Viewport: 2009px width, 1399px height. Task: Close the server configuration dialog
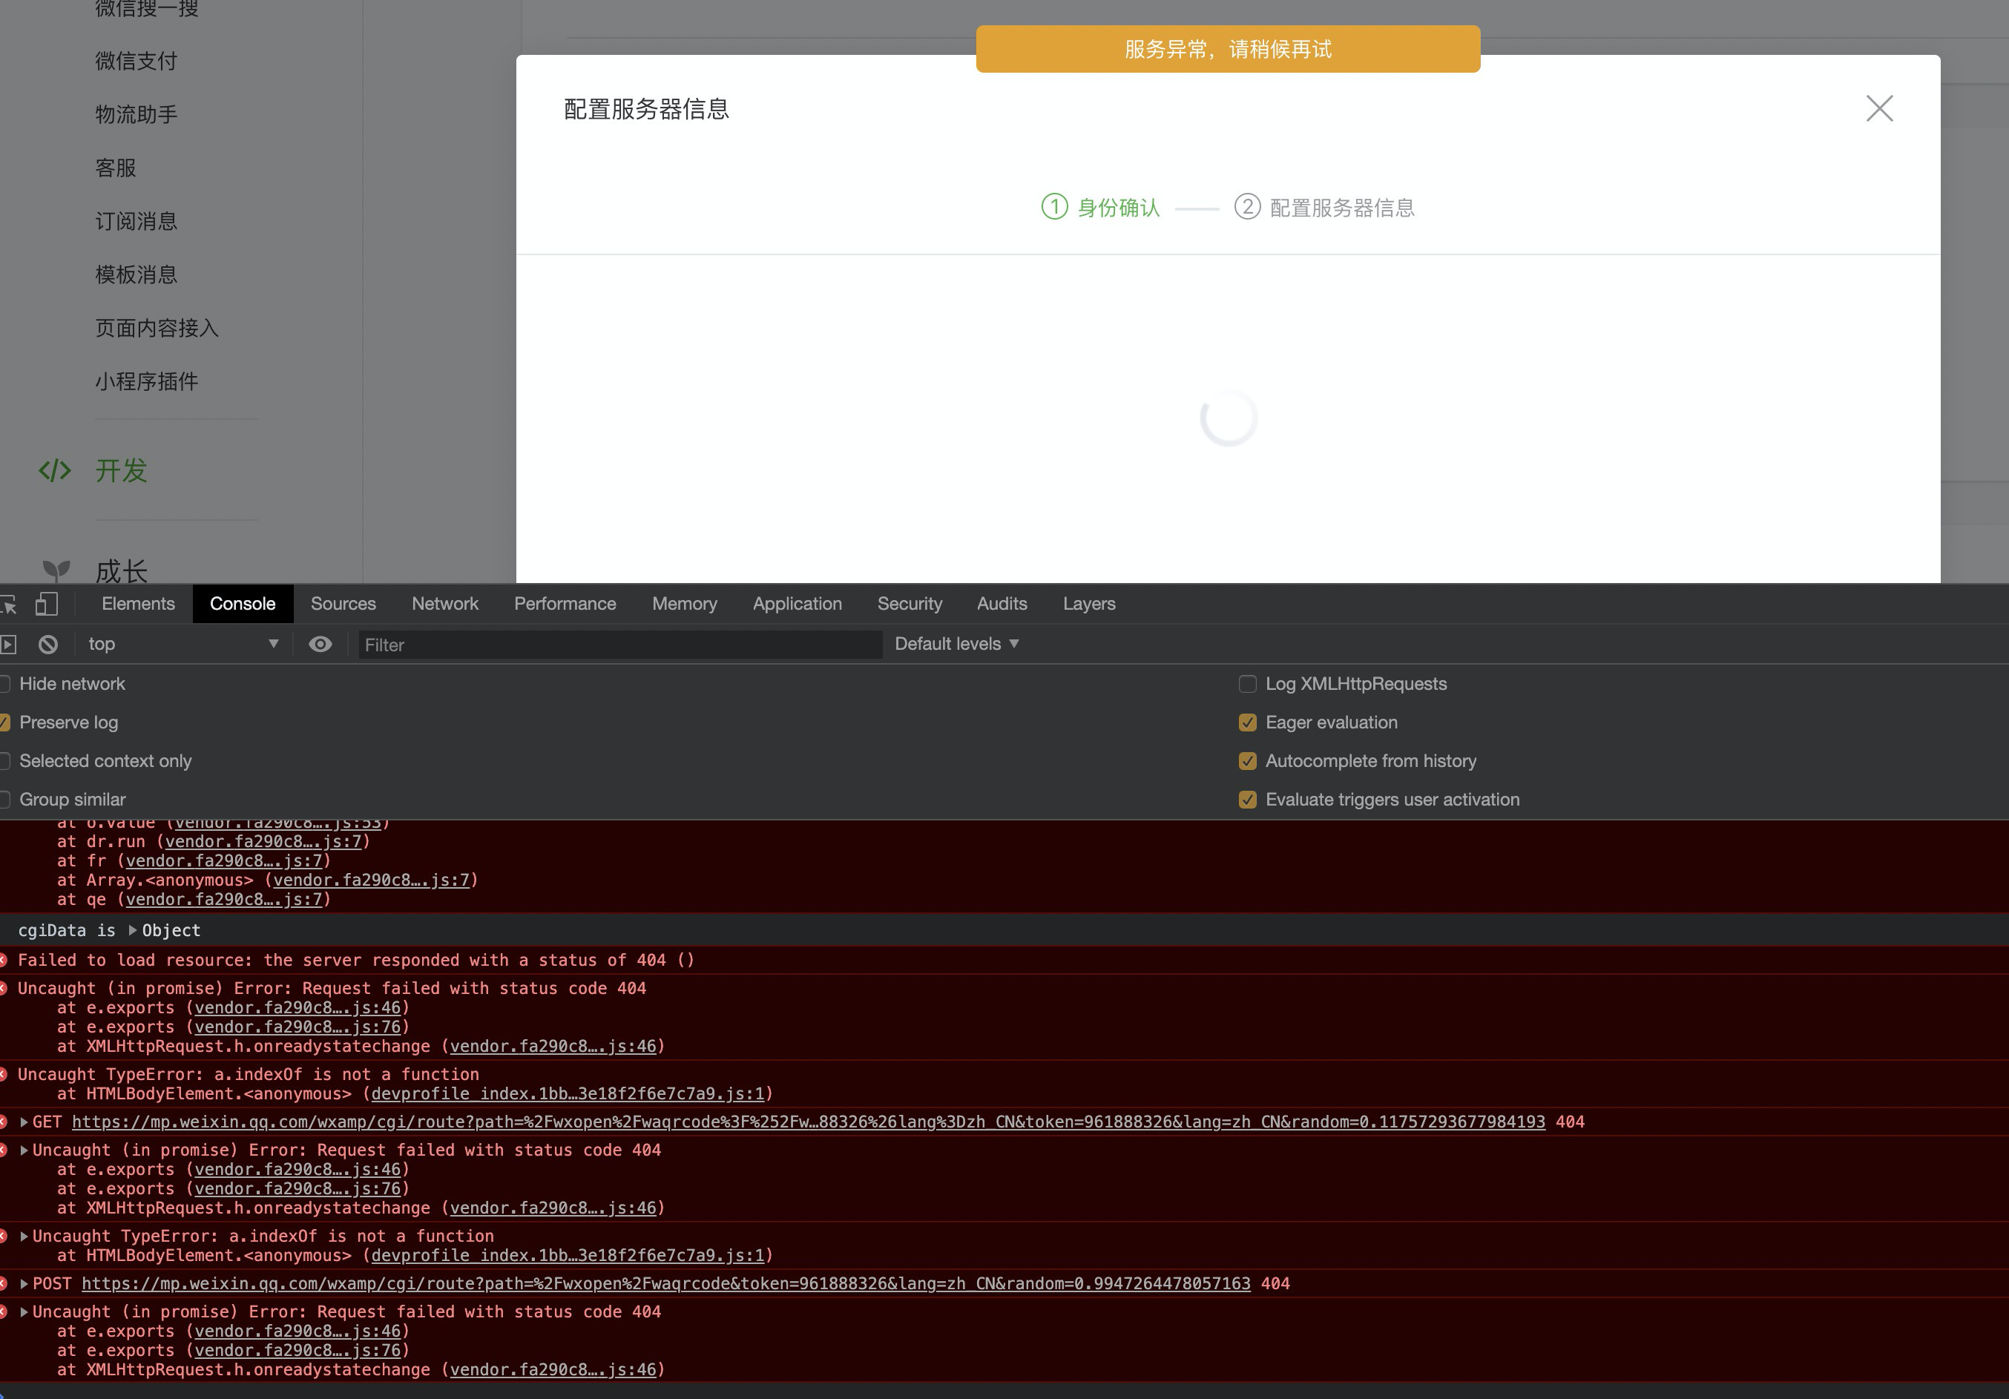tap(1878, 108)
